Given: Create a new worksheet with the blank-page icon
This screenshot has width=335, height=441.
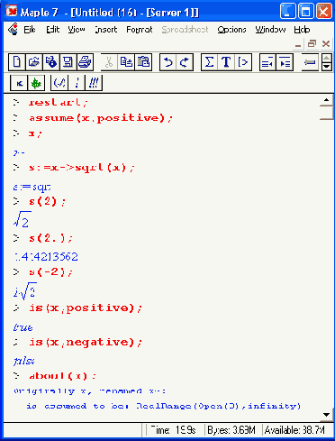Looking at the screenshot, I should point(17,62).
